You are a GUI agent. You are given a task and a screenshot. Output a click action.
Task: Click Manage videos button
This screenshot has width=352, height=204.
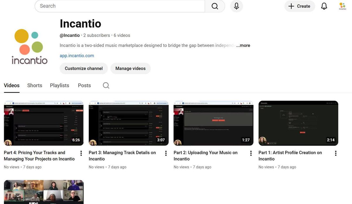(x=131, y=68)
